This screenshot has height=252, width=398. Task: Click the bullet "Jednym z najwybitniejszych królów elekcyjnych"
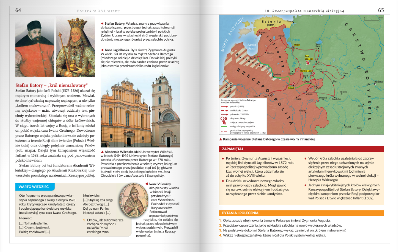tap(342, 191)
